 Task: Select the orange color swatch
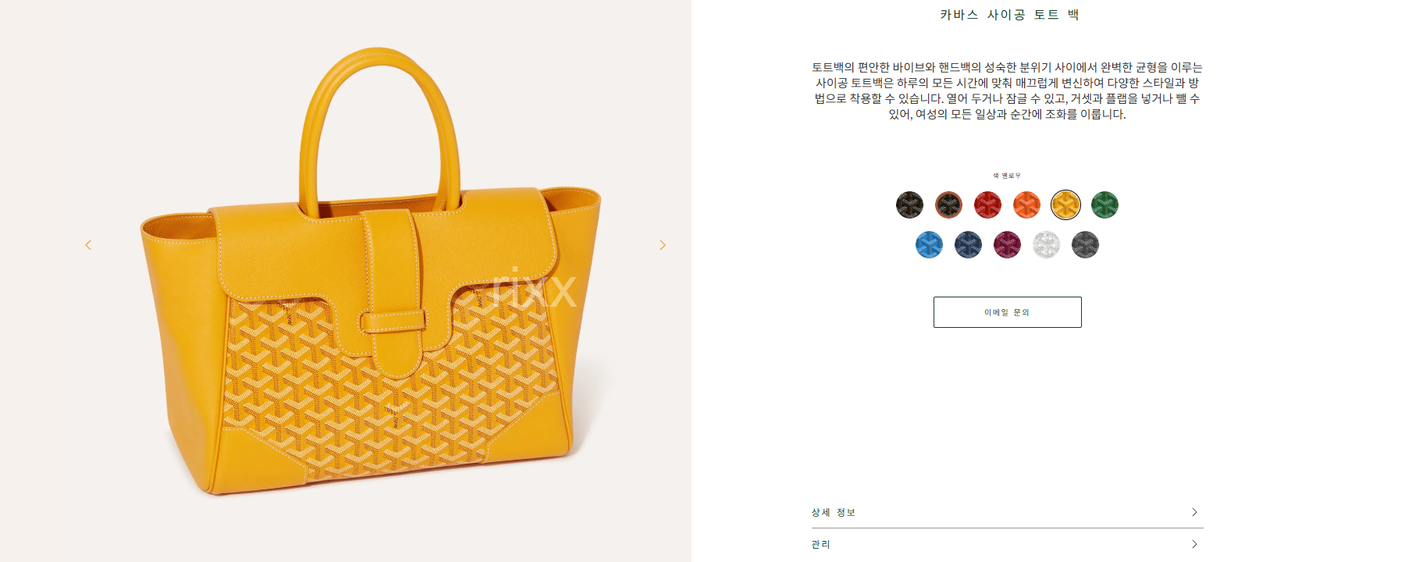click(x=1026, y=205)
